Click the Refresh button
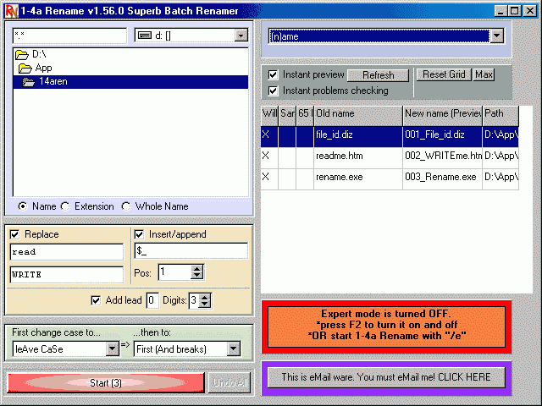 tap(379, 75)
